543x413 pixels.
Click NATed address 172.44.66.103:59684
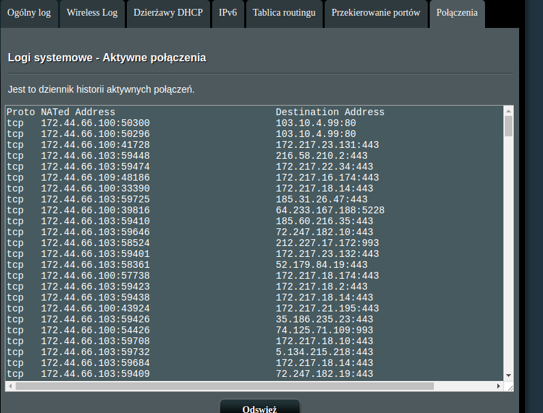click(x=96, y=363)
